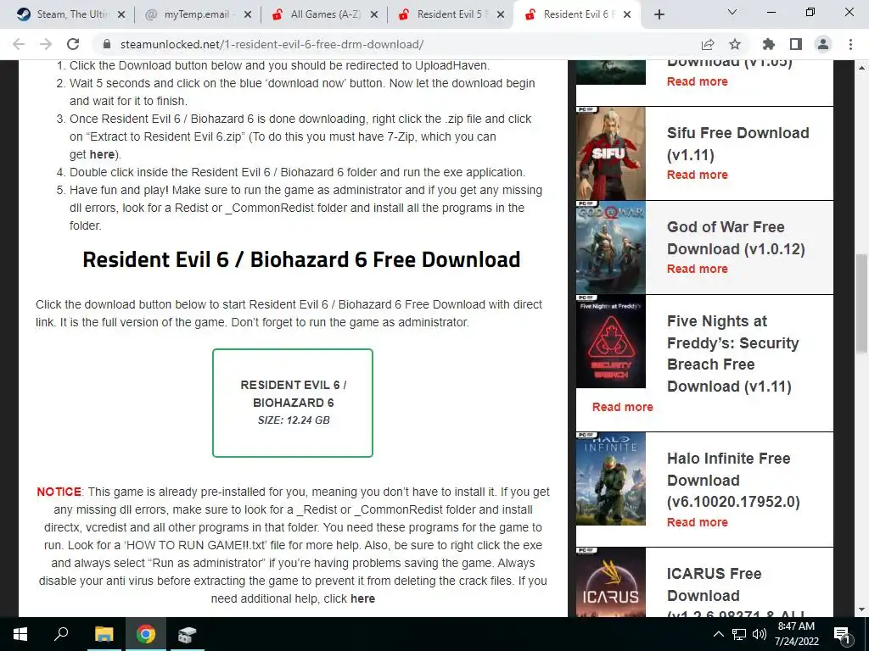The image size is (869, 651).
Task: Open the network status tray icon
Action: click(x=739, y=634)
